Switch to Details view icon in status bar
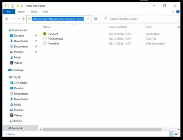 click(x=171, y=134)
